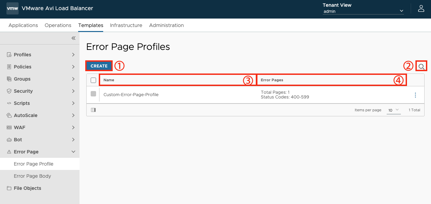
Task: Click the Policies sidebar icon
Action: [x=9, y=67]
